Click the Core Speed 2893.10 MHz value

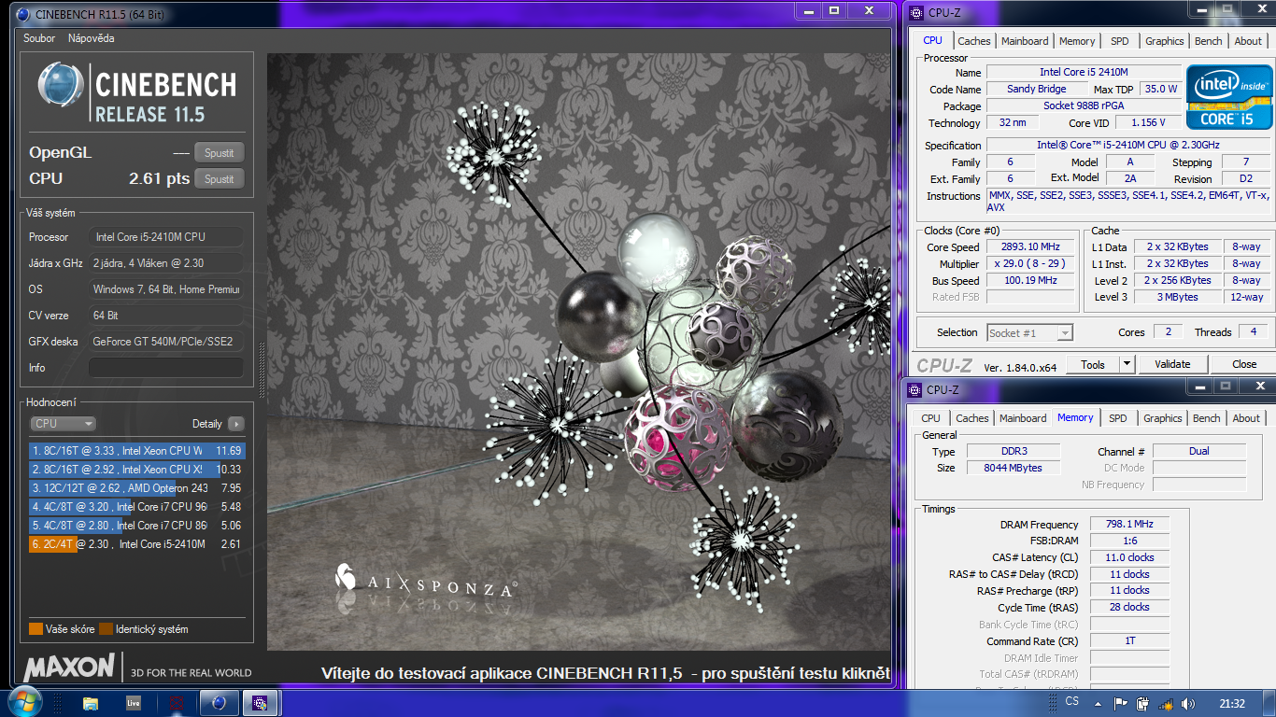(x=1032, y=247)
